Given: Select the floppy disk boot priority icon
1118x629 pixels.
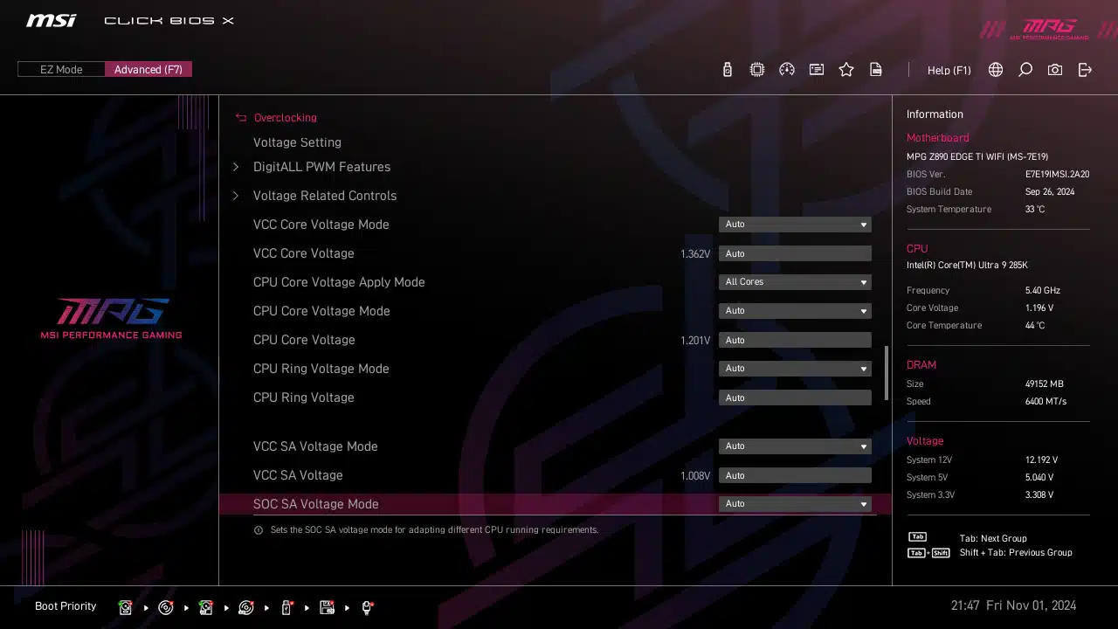Looking at the screenshot, I should coord(327,607).
